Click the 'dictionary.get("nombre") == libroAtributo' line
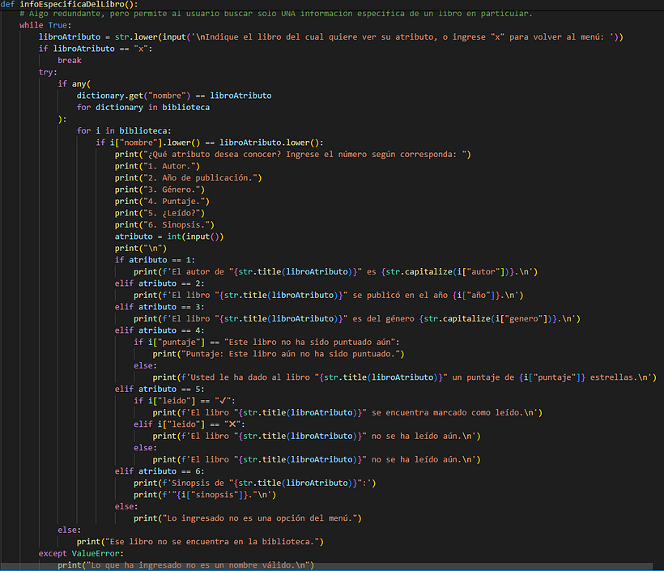This screenshot has width=664, height=571. tap(174, 96)
